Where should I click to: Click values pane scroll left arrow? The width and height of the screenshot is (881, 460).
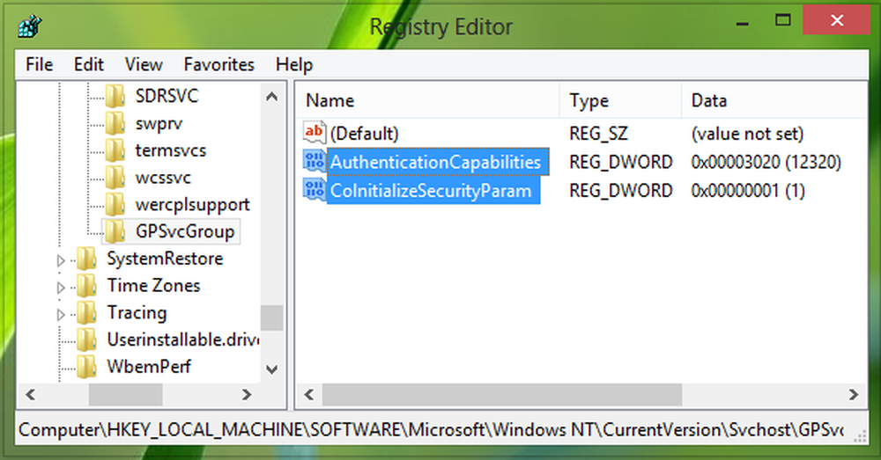[x=309, y=394]
